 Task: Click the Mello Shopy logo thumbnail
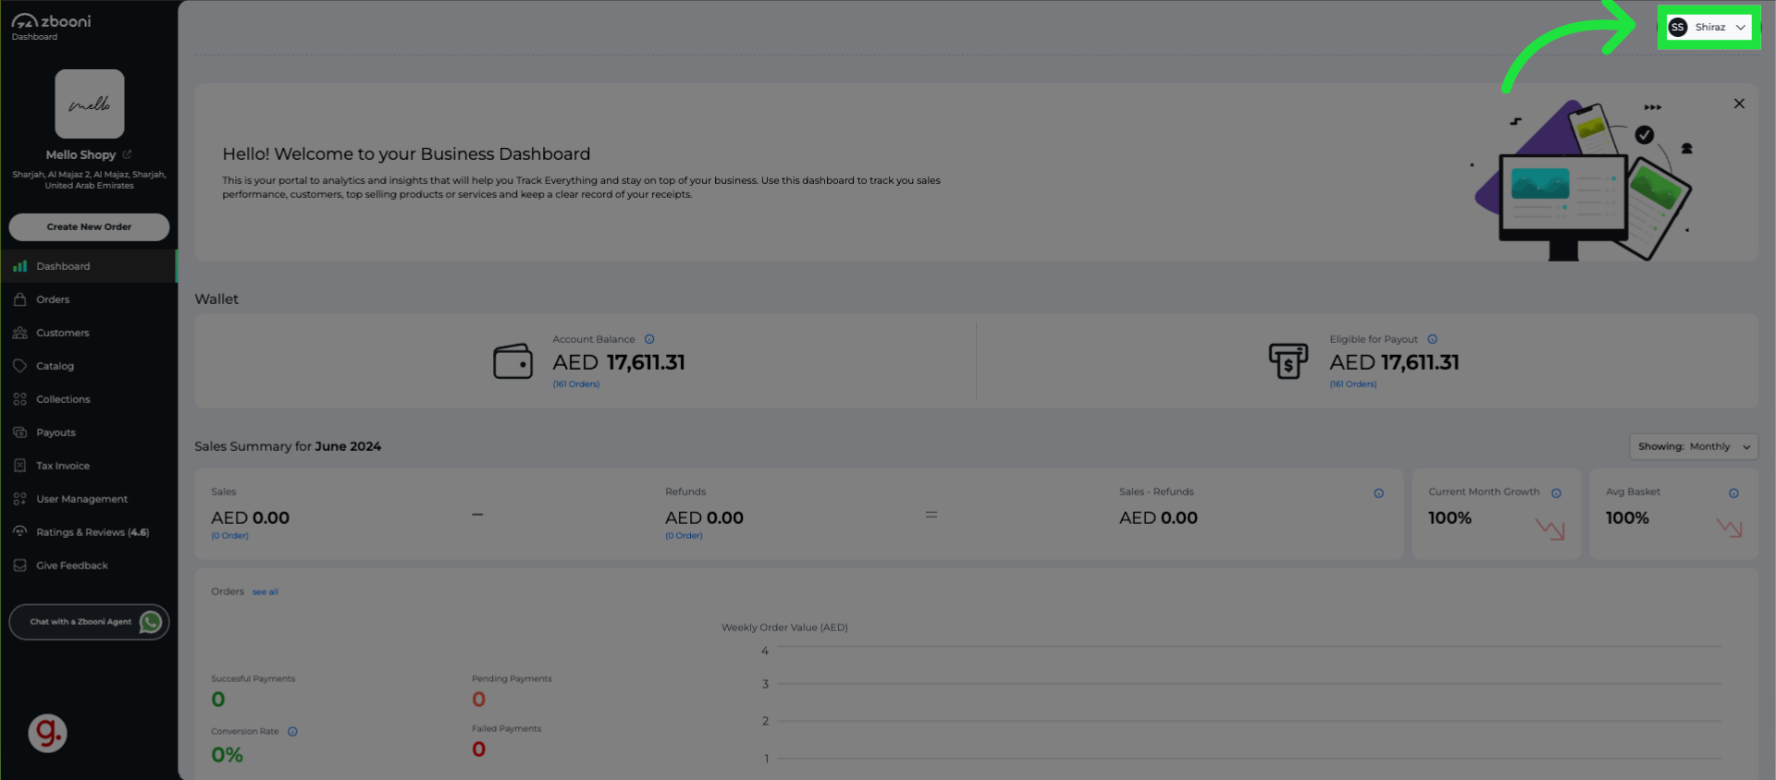[89, 104]
